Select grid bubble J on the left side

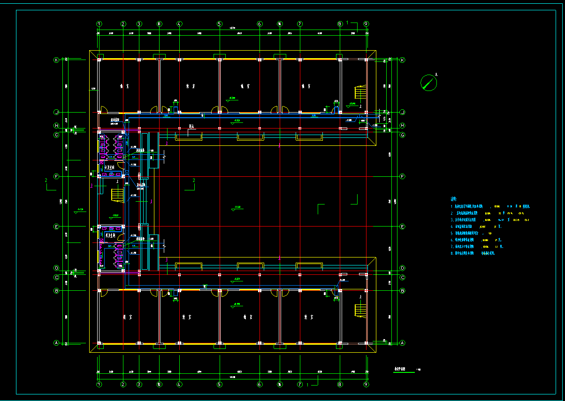click(56, 112)
